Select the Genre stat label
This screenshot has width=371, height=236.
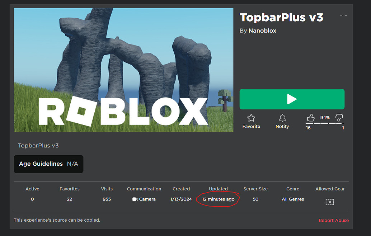293,189
